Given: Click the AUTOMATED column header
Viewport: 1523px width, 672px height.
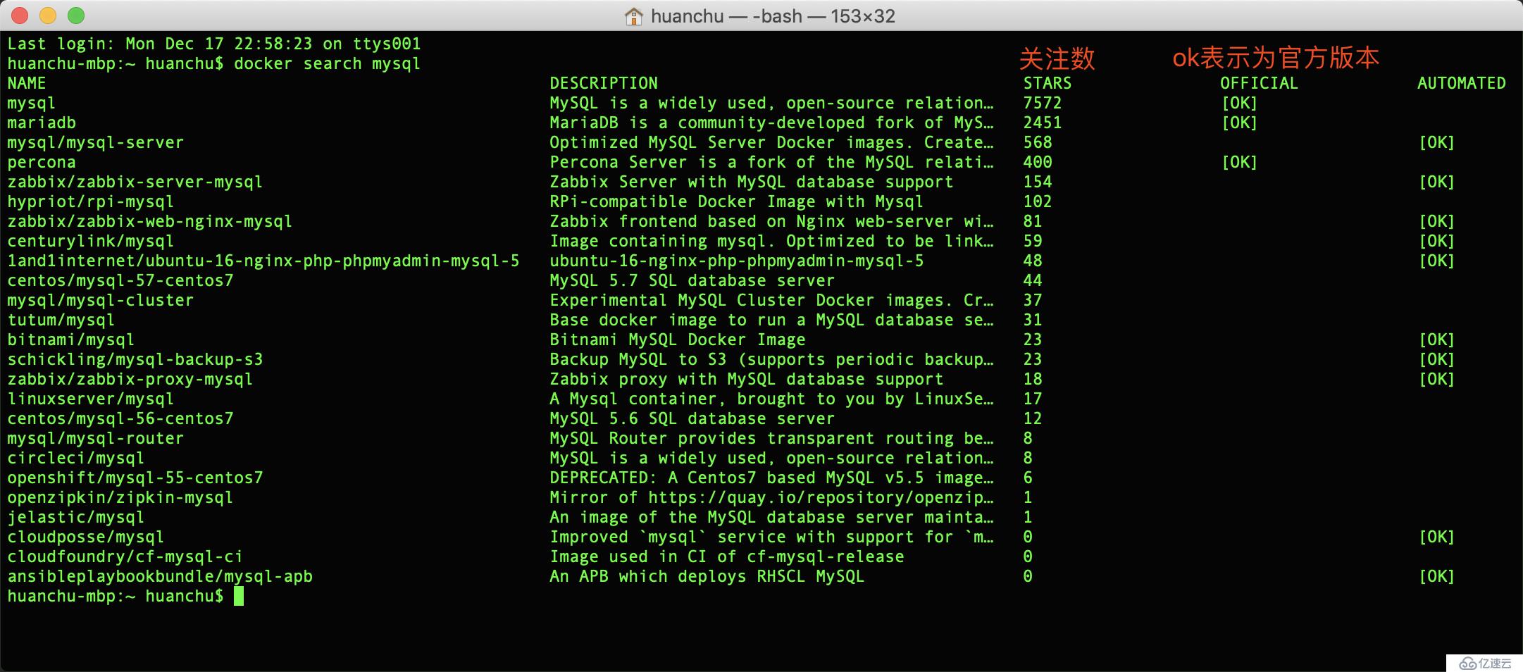Looking at the screenshot, I should [1462, 83].
